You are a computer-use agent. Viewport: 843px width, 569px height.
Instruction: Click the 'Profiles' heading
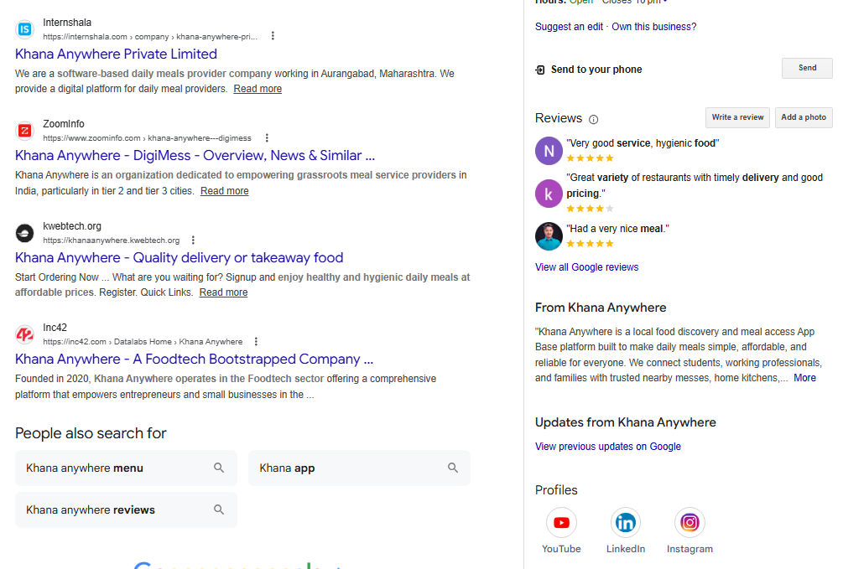tap(556, 490)
